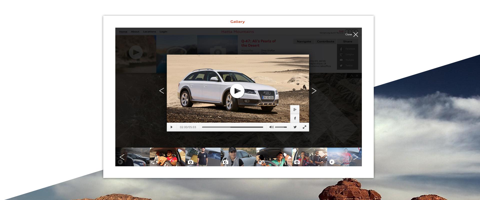Go to the next gallery item with right arrow

314,91
